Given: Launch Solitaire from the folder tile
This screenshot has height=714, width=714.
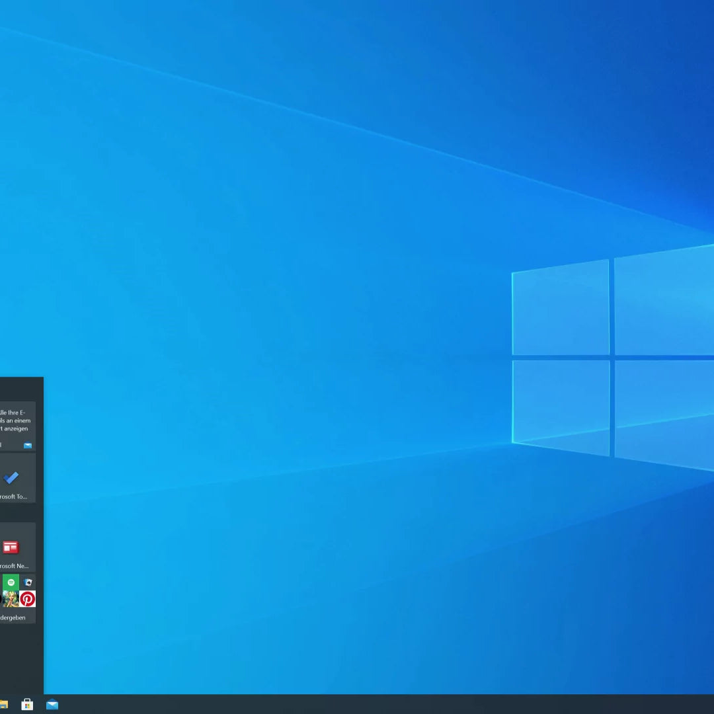Looking at the screenshot, I should [28, 582].
